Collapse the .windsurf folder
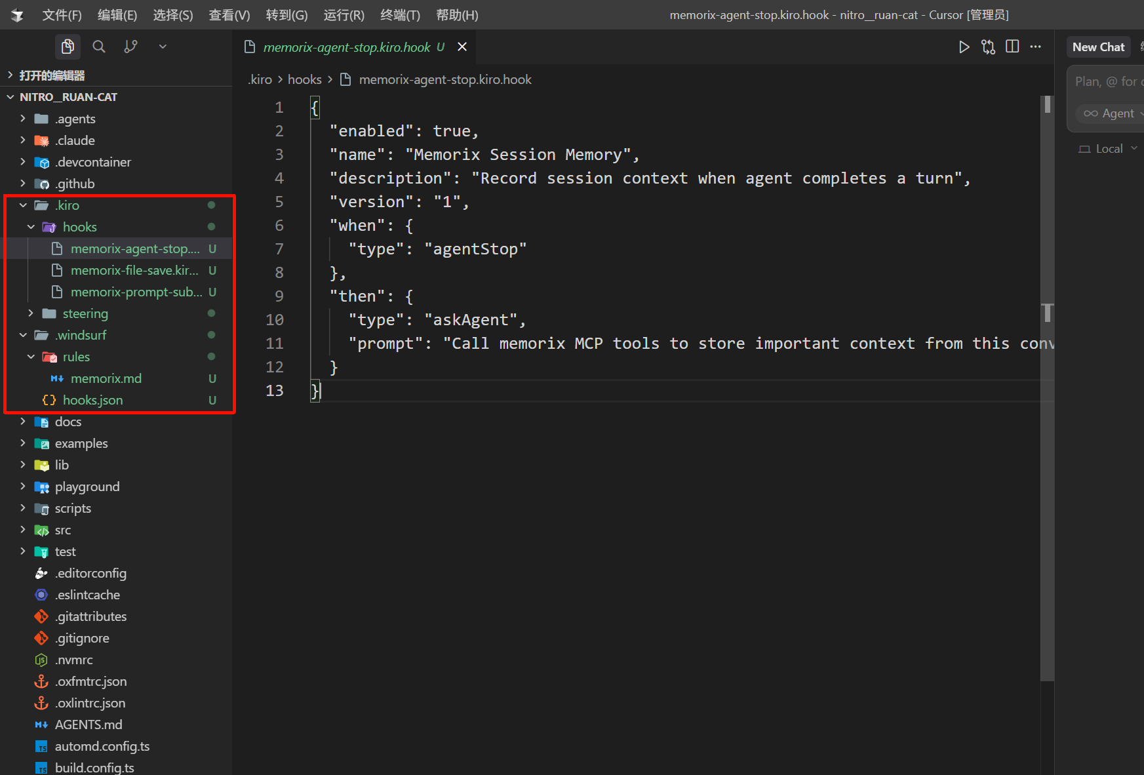The height and width of the screenshot is (775, 1144). click(24, 335)
